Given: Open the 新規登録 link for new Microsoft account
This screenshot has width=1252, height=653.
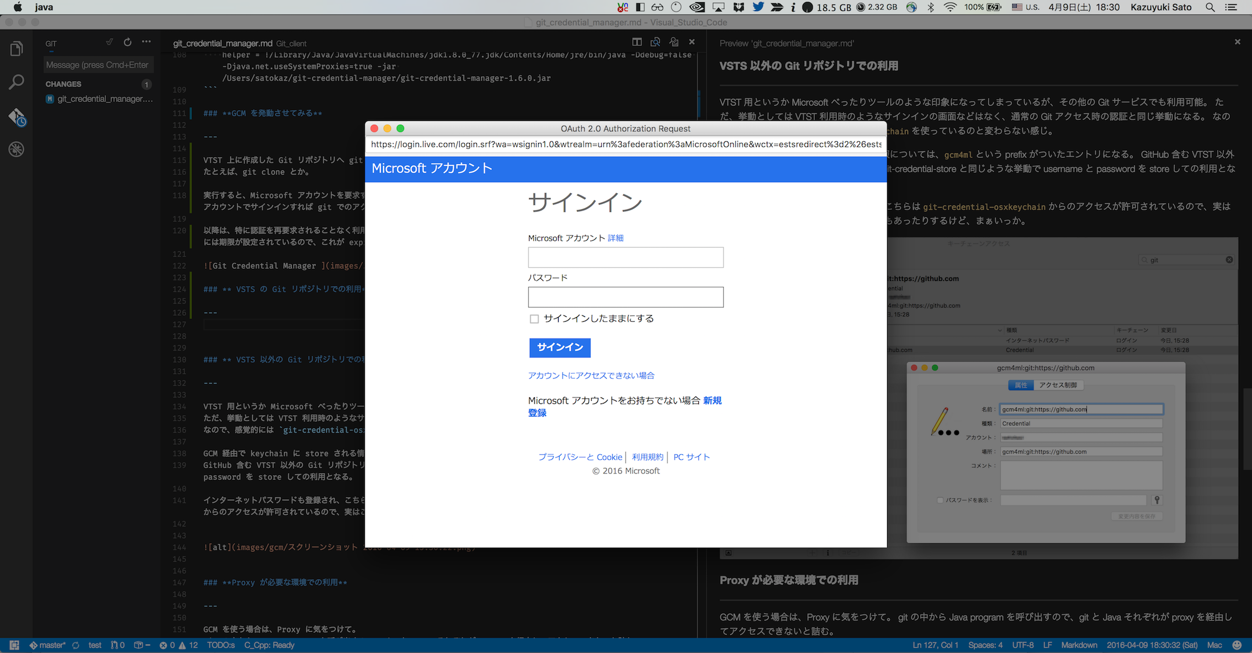Looking at the screenshot, I should (x=712, y=400).
